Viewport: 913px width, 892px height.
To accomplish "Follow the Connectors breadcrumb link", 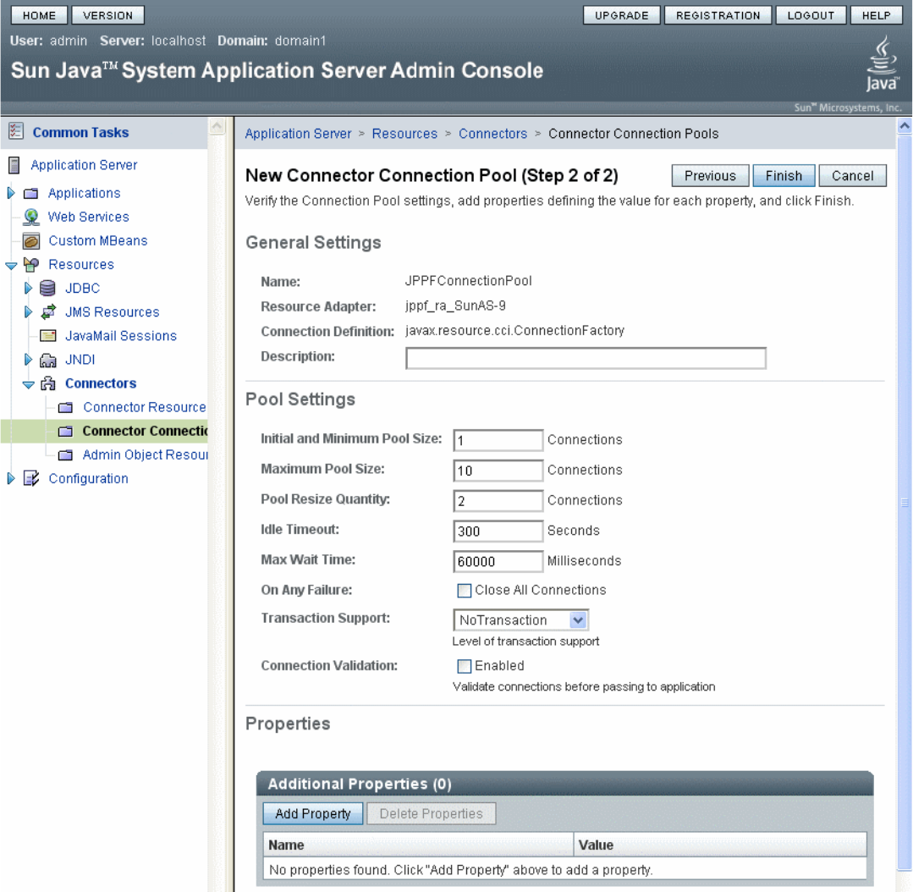I will point(492,134).
